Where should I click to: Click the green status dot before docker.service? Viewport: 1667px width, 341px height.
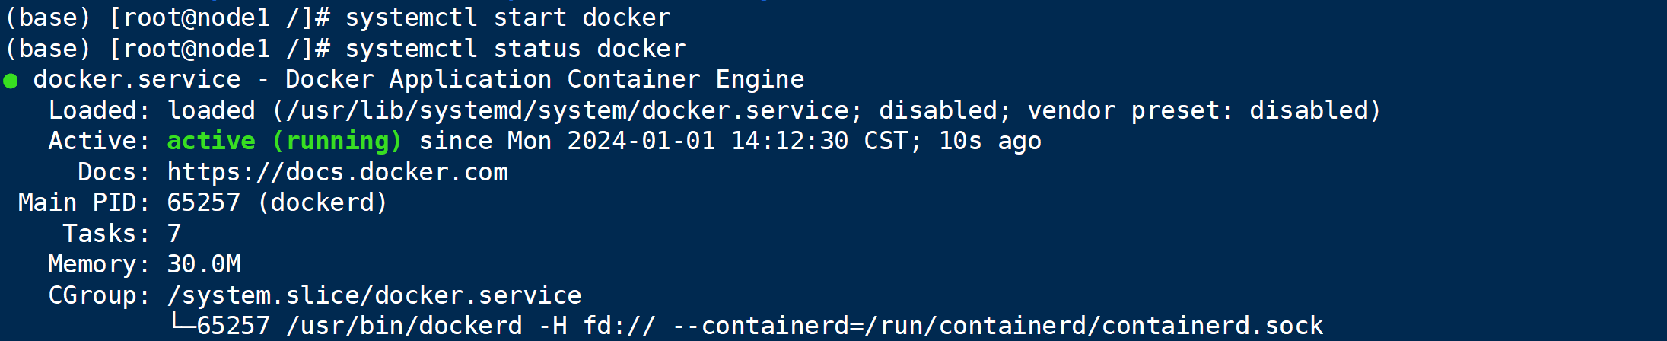pos(11,81)
